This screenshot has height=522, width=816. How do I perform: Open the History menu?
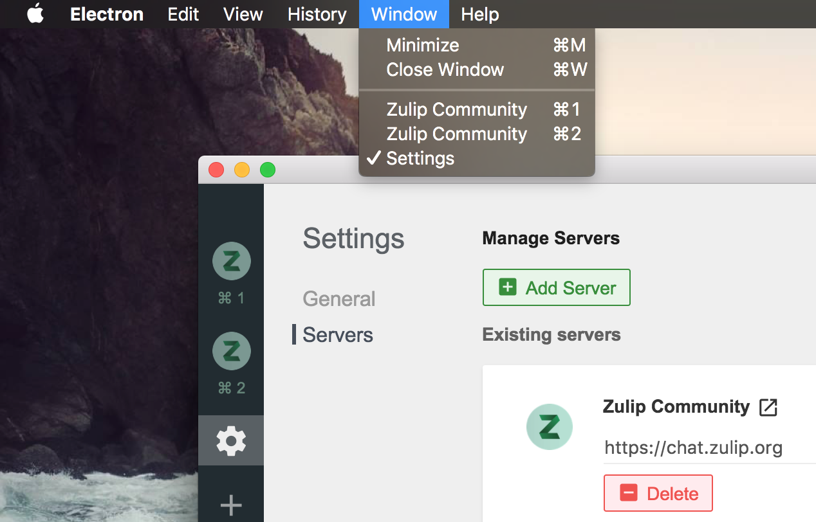coord(317,14)
